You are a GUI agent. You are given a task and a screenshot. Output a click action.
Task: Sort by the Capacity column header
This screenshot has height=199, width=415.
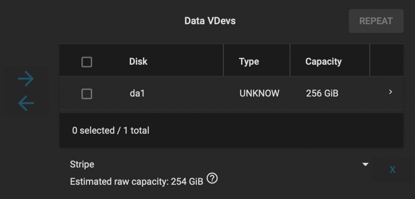pos(323,61)
